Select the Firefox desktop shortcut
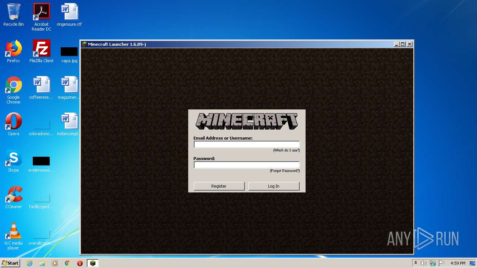Image resolution: width=477 pixels, height=268 pixels. tap(13, 52)
